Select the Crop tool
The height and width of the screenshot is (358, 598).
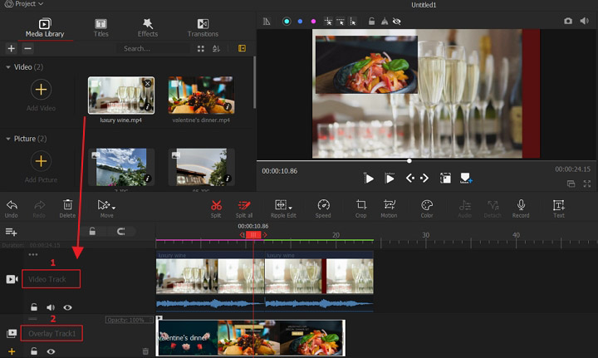click(361, 205)
